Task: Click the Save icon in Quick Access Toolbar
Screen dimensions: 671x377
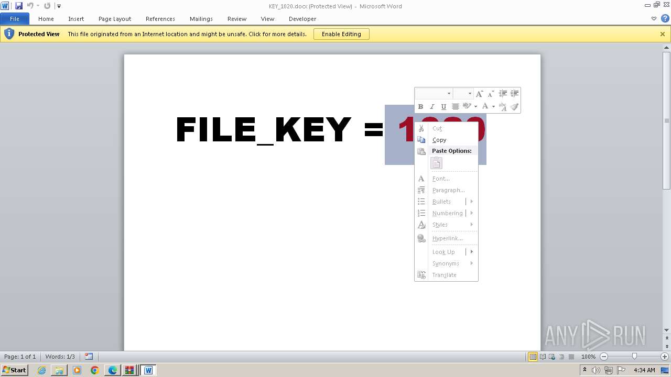Action: click(19, 6)
